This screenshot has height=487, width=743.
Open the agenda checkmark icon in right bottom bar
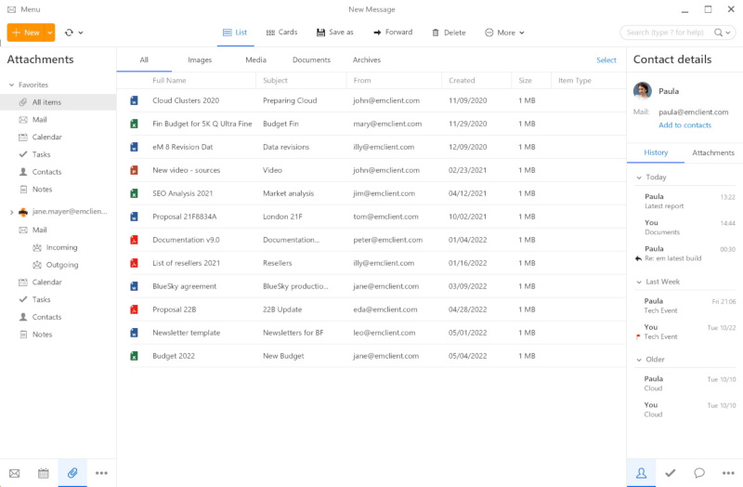point(670,473)
